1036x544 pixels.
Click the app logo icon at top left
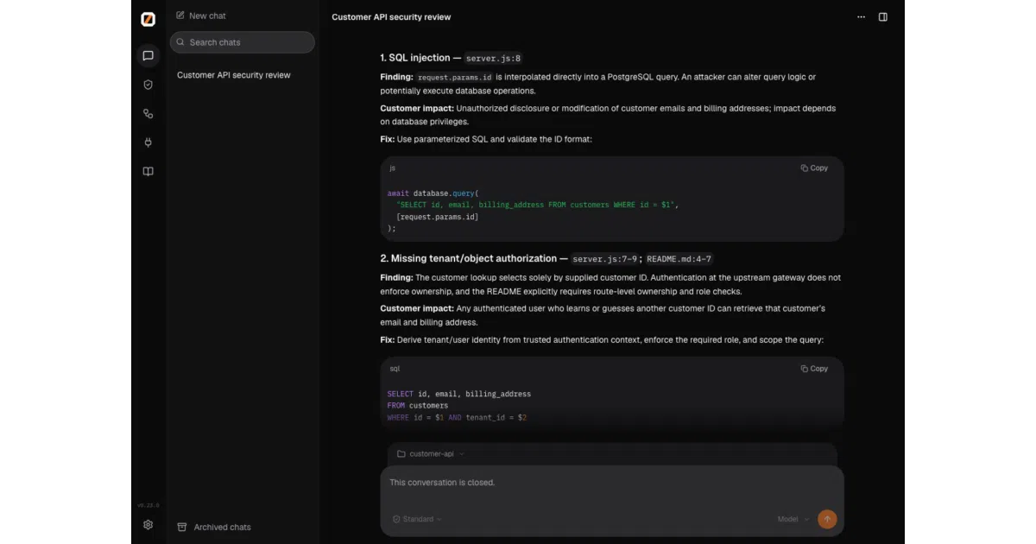pyautogui.click(x=148, y=19)
